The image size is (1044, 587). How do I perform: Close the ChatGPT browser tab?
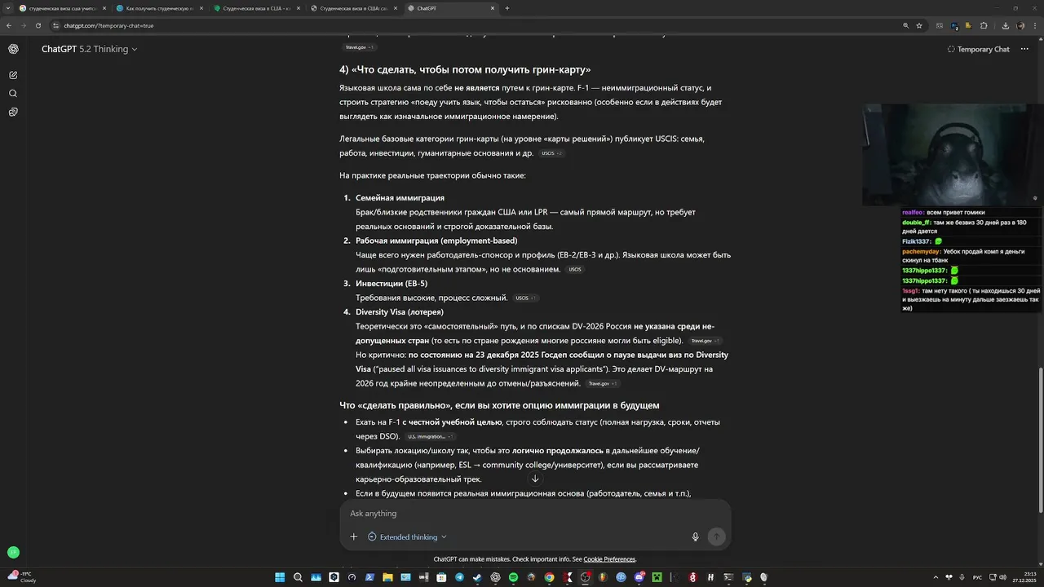tap(493, 8)
